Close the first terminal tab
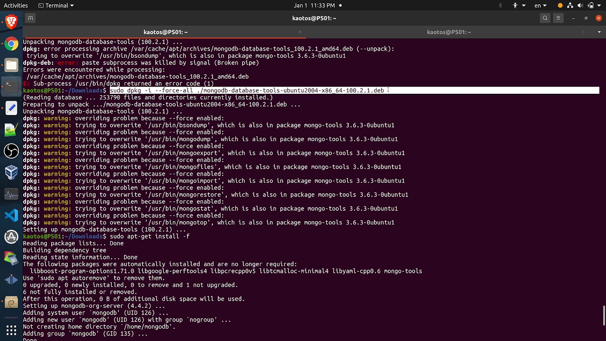 coord(300,32)
